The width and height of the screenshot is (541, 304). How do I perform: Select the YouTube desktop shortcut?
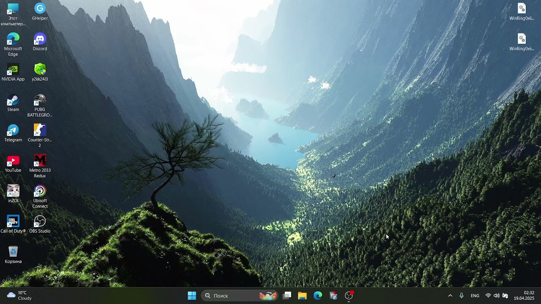(x=13, y=163)
